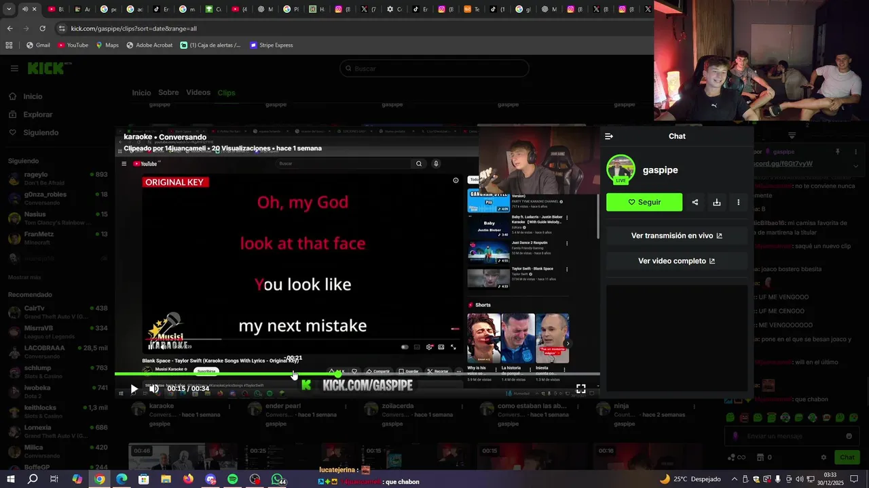
Task: Switch to the Videos channel tab
Action: click(198, 93)
